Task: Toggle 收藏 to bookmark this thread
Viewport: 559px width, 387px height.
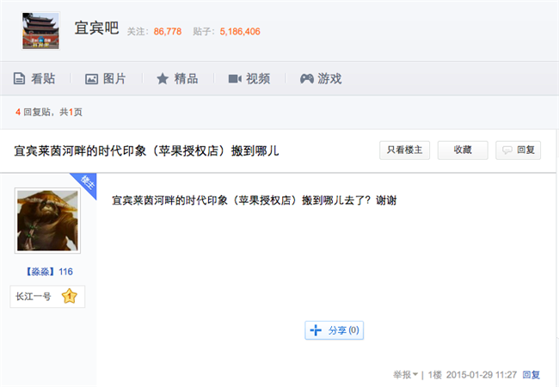Action: pos(462,150)
